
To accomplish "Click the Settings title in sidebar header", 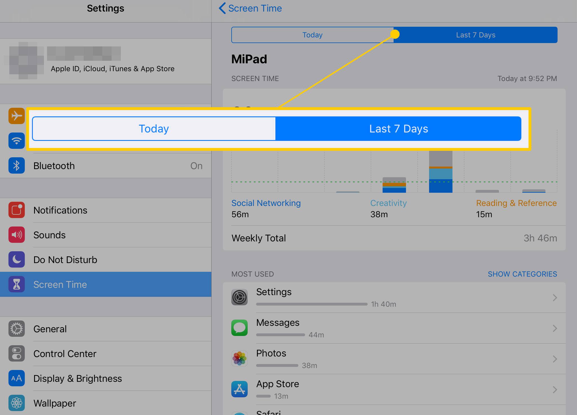I will tap(105, 8).
